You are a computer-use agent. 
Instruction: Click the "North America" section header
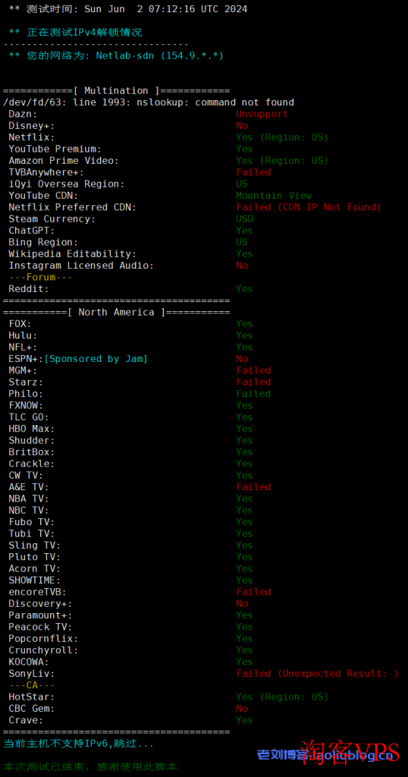(116, 312)
